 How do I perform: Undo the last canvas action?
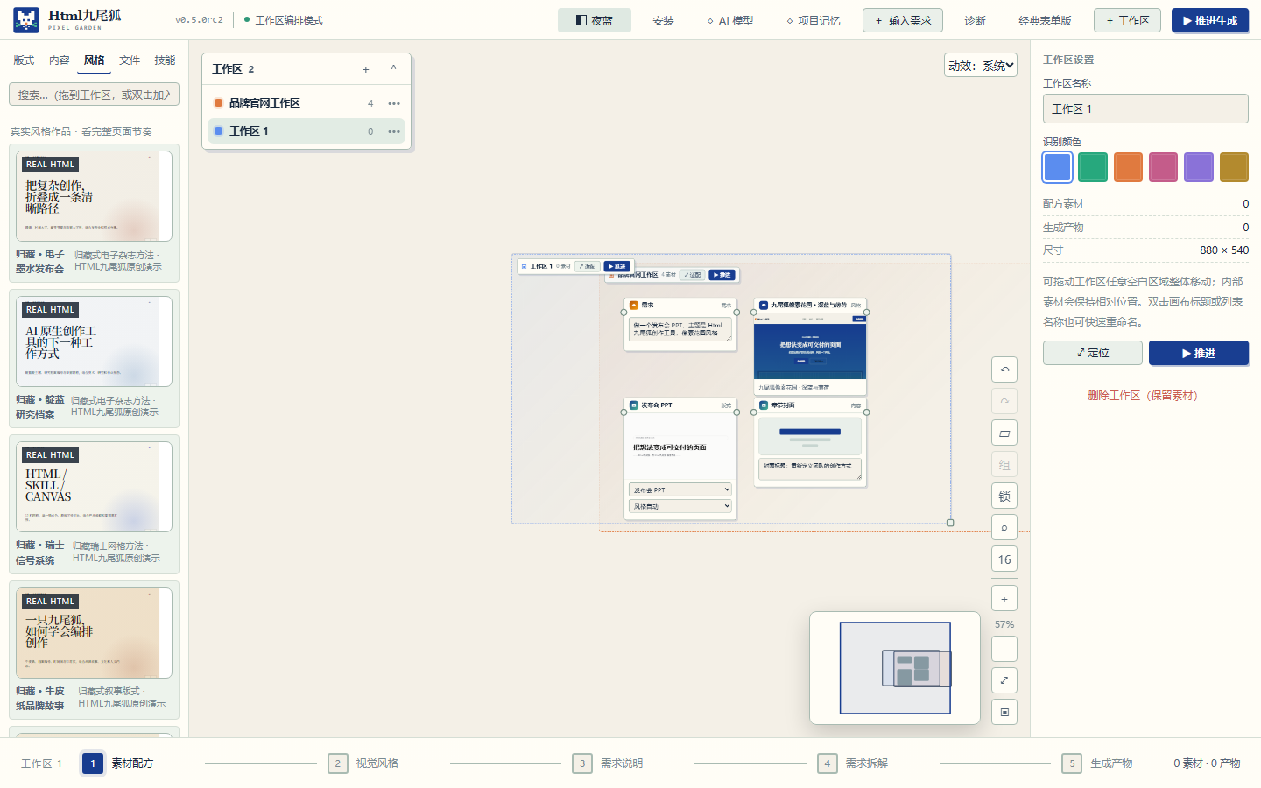pyautogui.click(x=1004, y=369)
